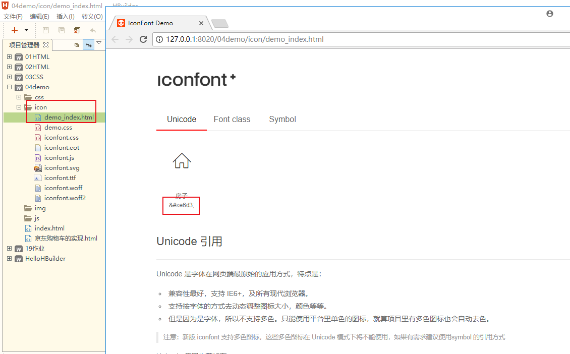
Task: Expand the 02HTML project
Action: 10,67
